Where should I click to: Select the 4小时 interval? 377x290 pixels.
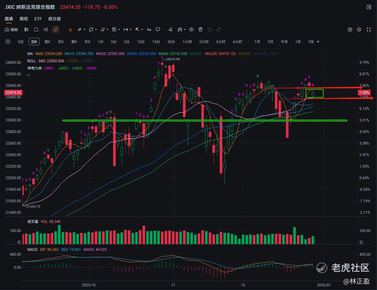click(x=237, y=42)
